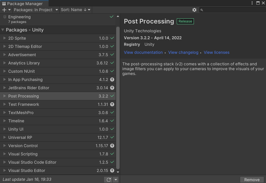Click Visual Studio Editor update-available icon
The width and height of the screenshot is (266, 183).
point(112,170)
